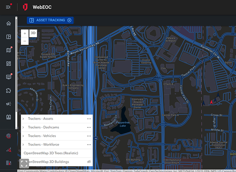
Task: Open options menu for Trackers - Vehicles
Action: tap(89, 136)
